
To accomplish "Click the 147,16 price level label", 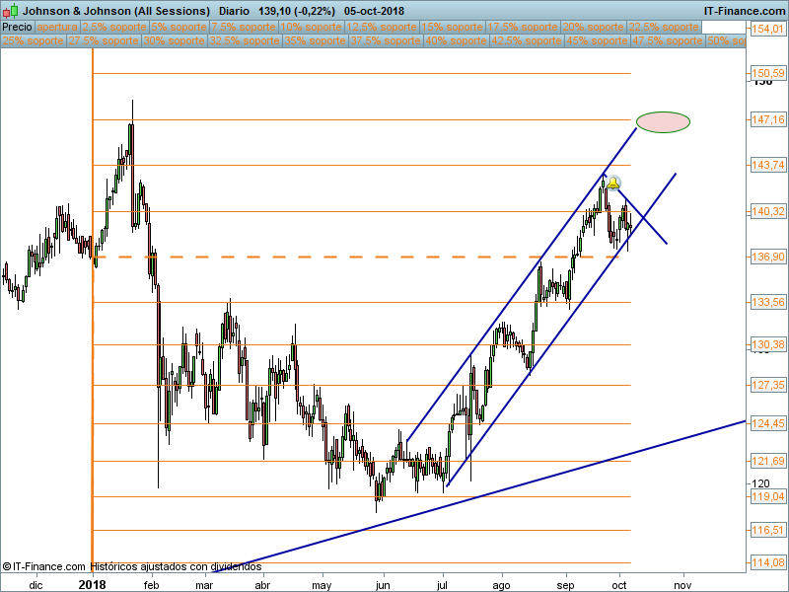I will click(767, 119).
